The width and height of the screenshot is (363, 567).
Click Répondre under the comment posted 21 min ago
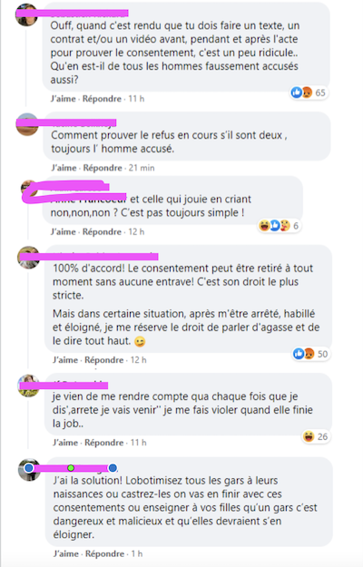[103, 168]
